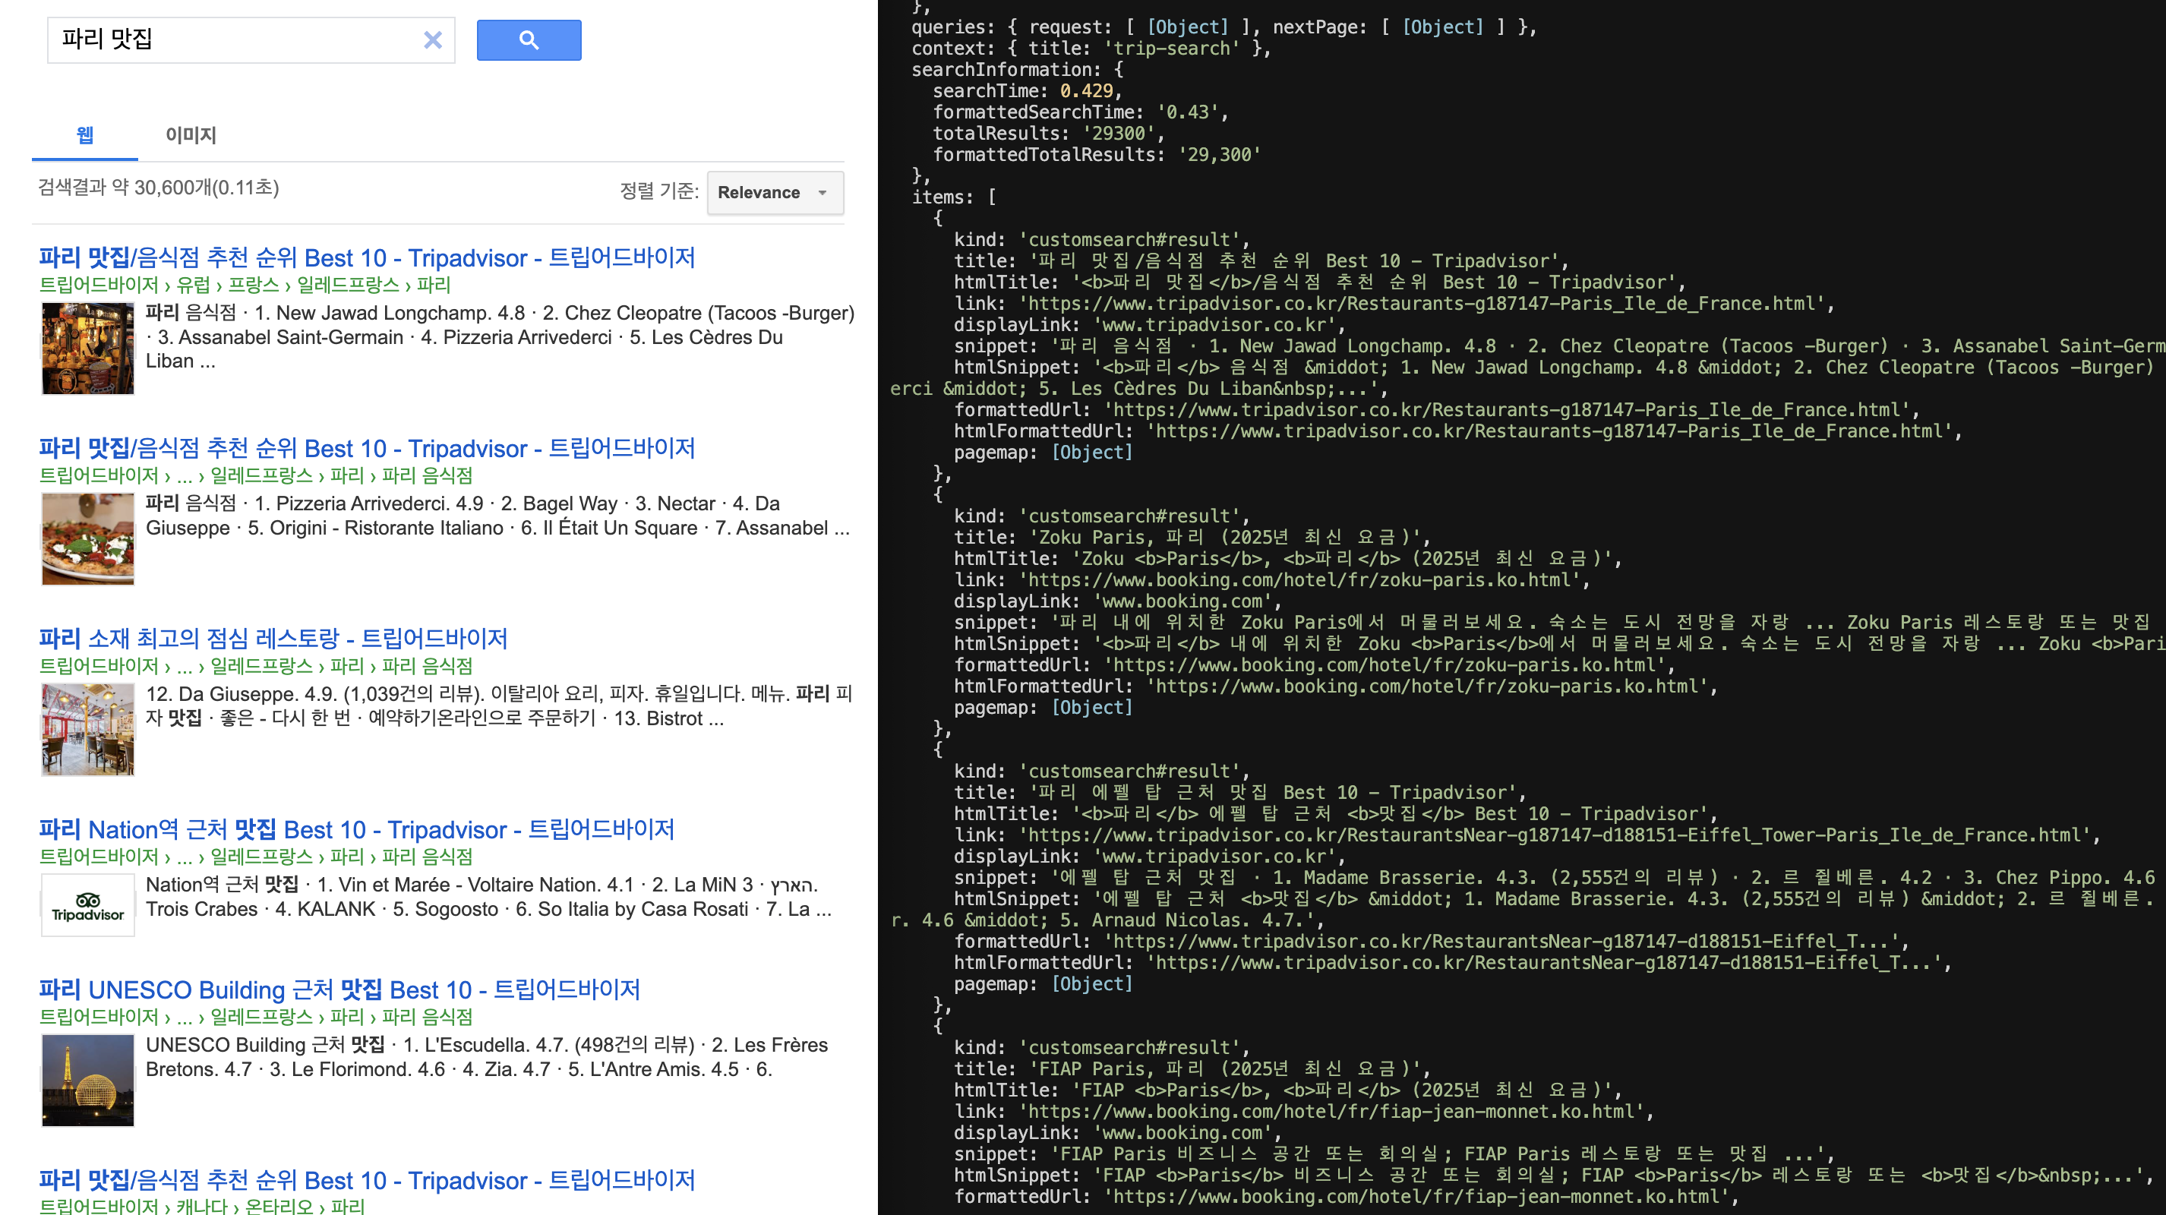The width and height of the screenshot is (2166, 1215).
Task: Switch to the 이미지 tab
Action: [191, 134]
